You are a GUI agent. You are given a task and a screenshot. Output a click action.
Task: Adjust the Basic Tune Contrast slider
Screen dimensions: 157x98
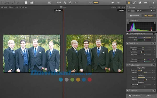click(x=144, y=50)
